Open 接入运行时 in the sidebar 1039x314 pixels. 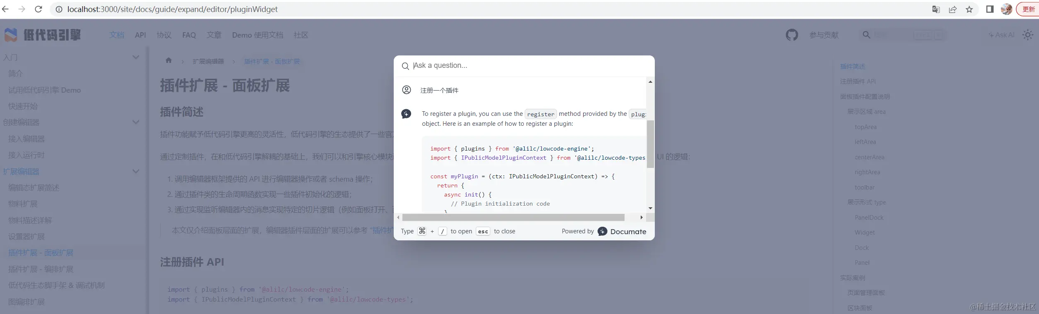coord(27,155)
